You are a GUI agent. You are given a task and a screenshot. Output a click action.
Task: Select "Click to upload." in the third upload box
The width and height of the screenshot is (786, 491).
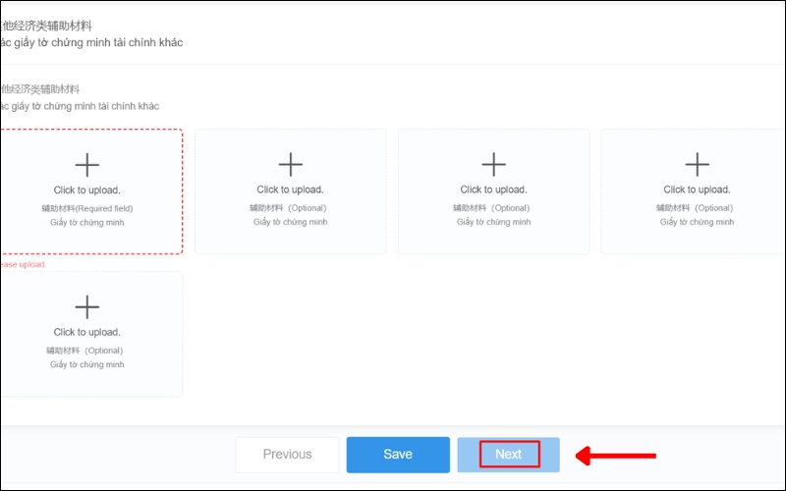tap(493, 190)
